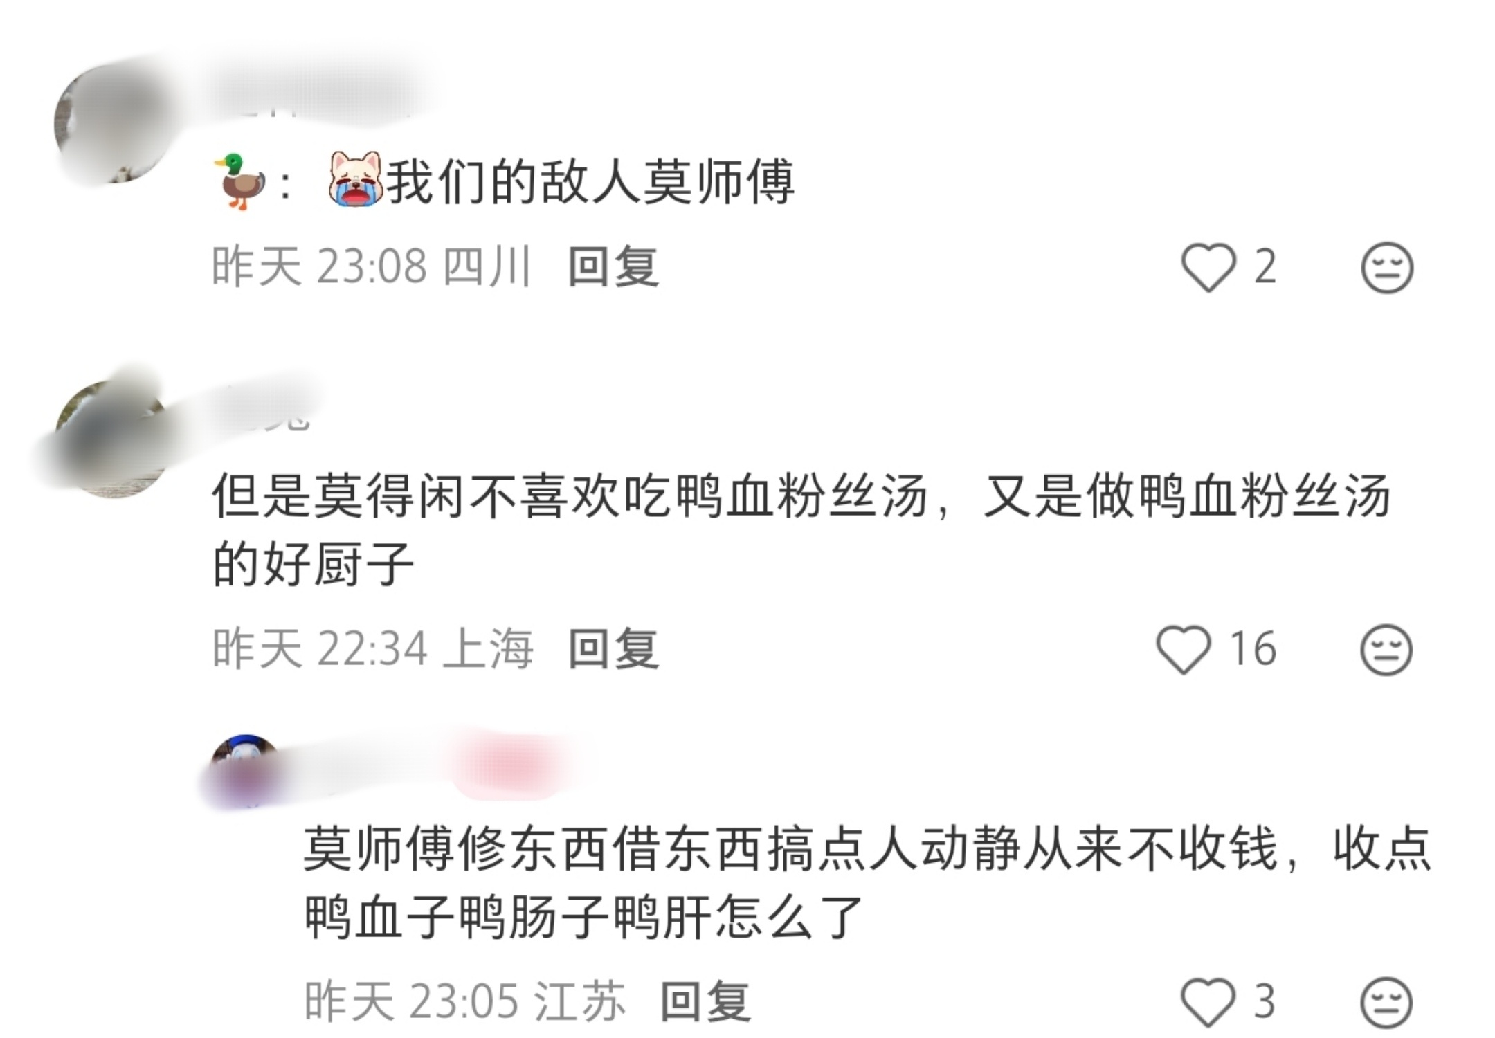1495x1038 pixels.
Task: Select the reply text 莫师傅修东西借东西
Action: click(x=868, y=884)
